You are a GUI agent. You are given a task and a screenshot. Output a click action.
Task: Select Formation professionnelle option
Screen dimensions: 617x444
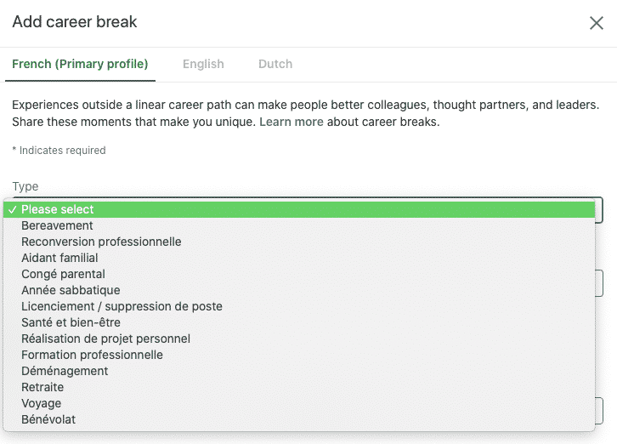pos(92,355)
